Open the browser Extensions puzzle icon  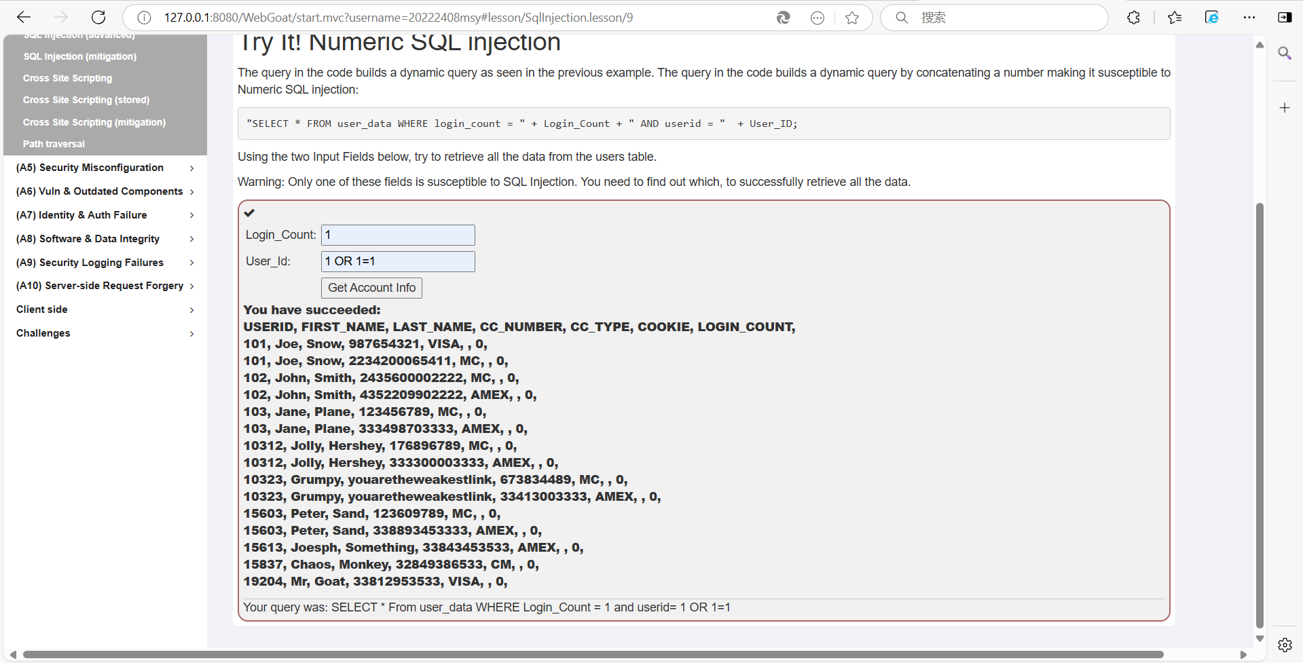(x=1133, y=18)
